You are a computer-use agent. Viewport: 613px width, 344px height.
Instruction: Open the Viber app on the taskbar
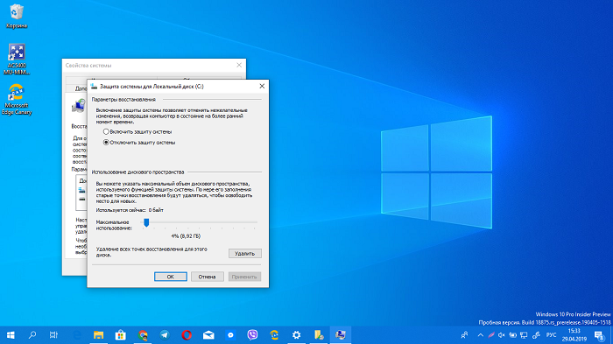252,335
